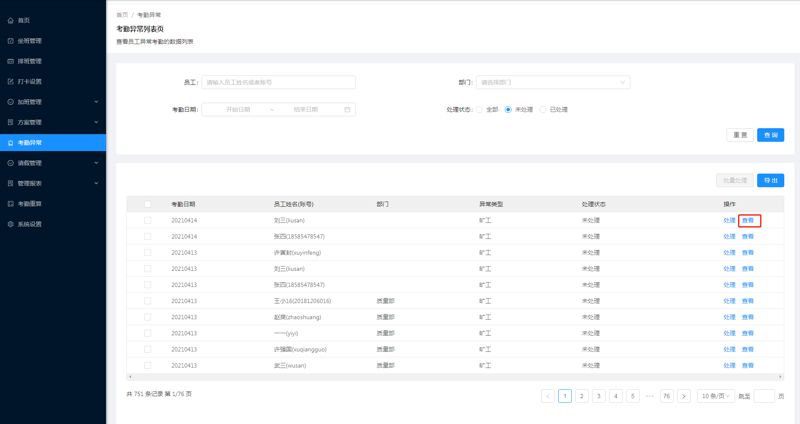Go to page 5
Viewport: 800px width, 424px height.
[633, 396]
